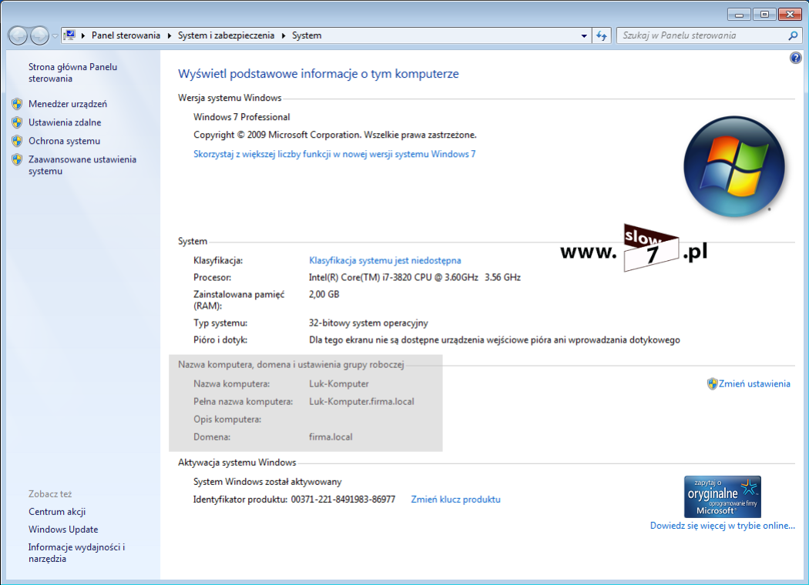This screenshot has width=809, height=585.
Task: Refresh the page with the refresh icon
Action: (x=602, y=35)
